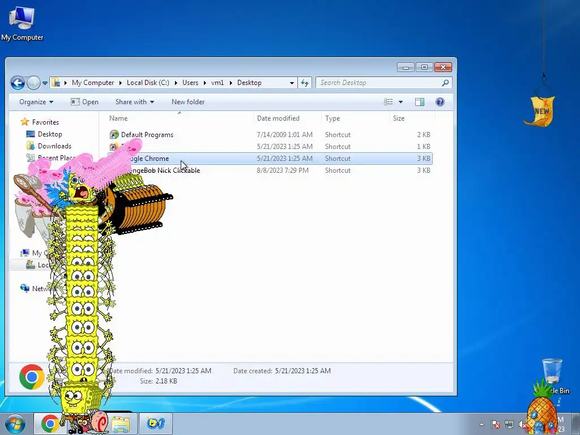The height and width of the screenshot is (435, 580).
Task: Click Chrome icon in details pane
Action: click(32, 377)
